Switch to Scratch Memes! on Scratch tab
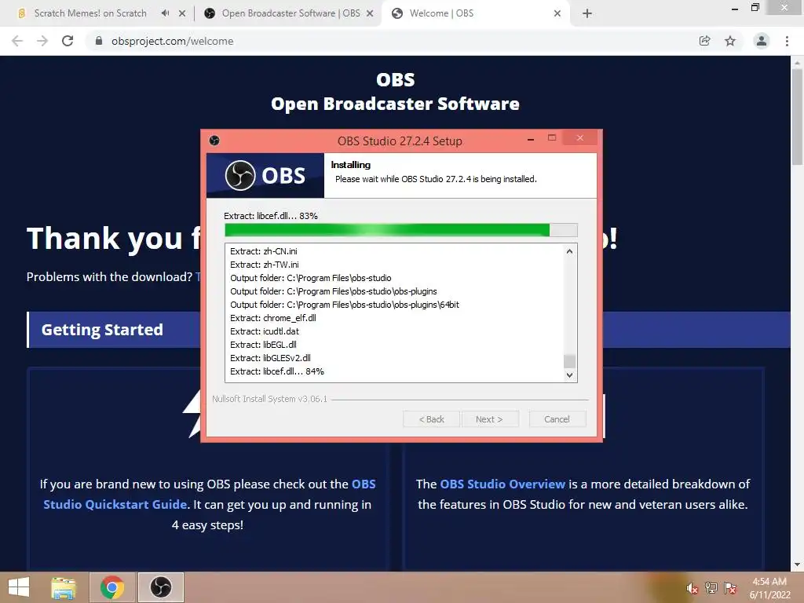 (90, 13)
